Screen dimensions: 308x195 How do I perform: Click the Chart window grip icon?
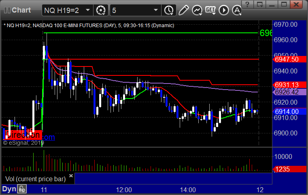pos(7,10)
